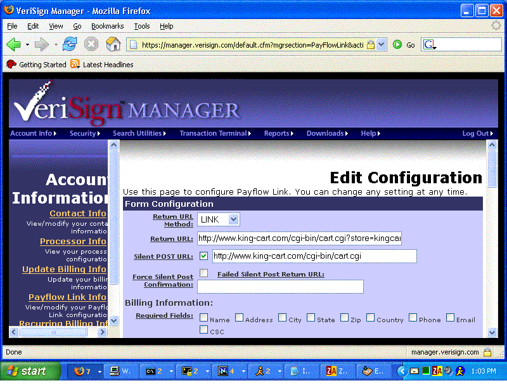Screen dimensions: 507x390
Task: Click the sidebar horizontal scrollbar thumb
Action: 53,332
